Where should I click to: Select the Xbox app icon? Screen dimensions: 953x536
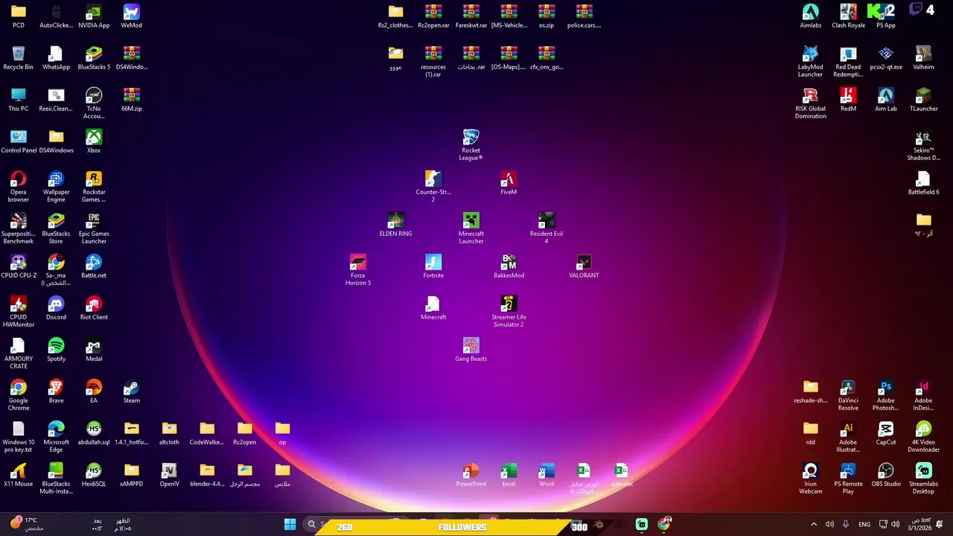point(94,141)
